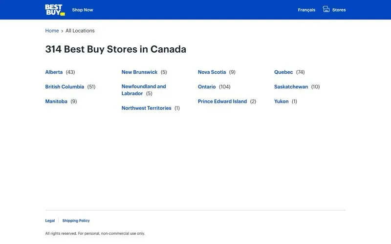The width and height of the screenshot is (391, 244).
Task: Open Quebec store locations
Action: tap(283, 72)
